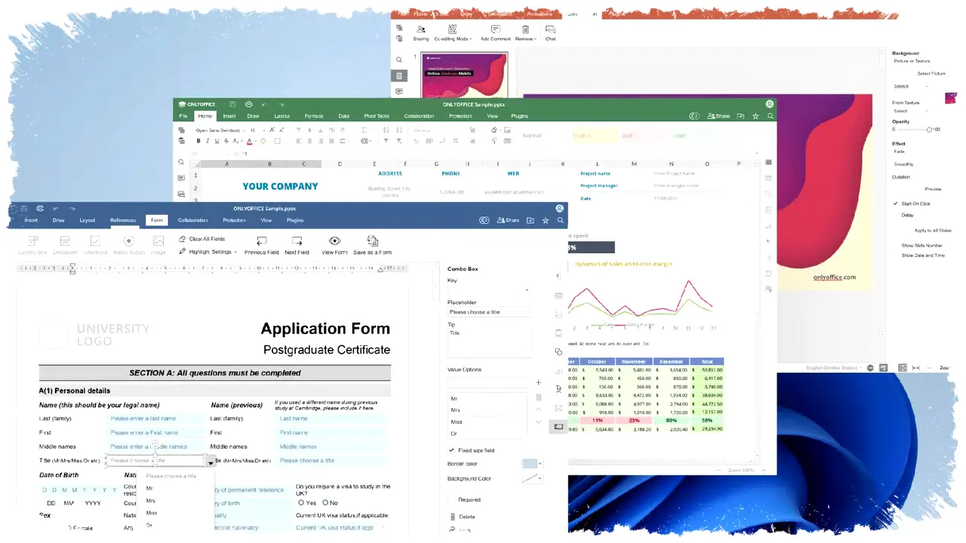Click Add Comment in presentation toolbar

coord(495,29)
